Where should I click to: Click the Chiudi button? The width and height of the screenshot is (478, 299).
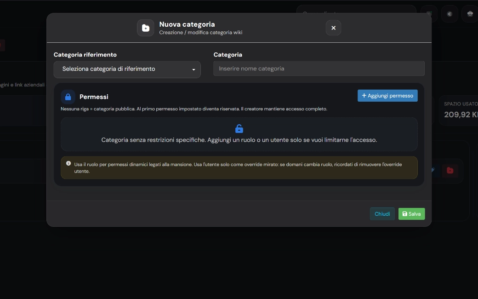[382, 214]
